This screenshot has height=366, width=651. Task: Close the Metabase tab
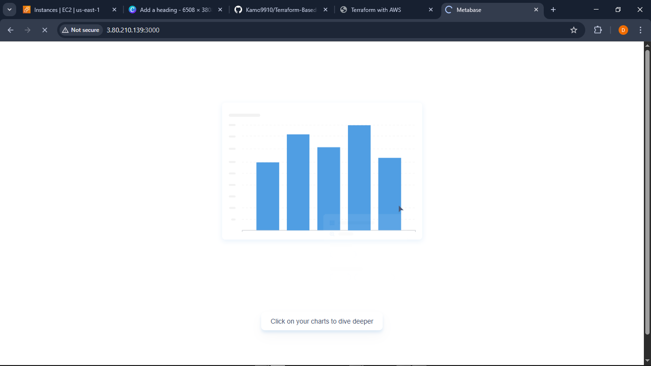pyautogui.click(x=536, y=10)
